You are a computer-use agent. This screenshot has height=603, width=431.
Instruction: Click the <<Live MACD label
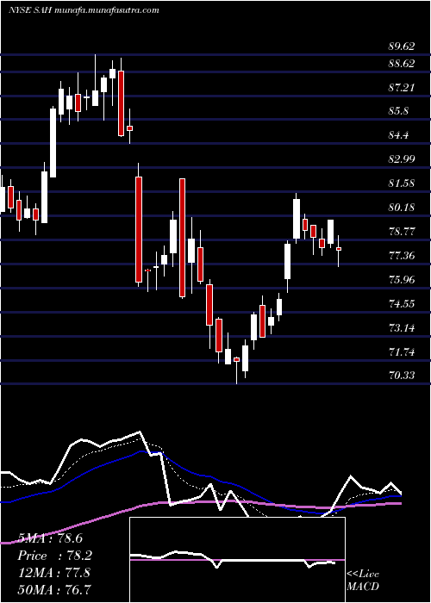pyautogui.click(x=363, y=581)
